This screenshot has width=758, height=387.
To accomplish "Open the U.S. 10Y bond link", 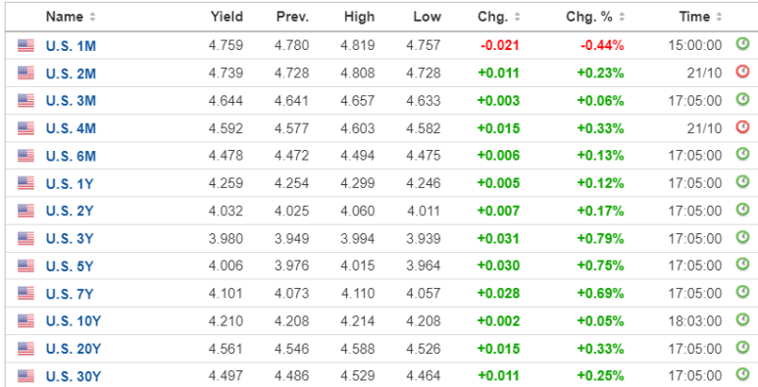I will click(73, 321).
